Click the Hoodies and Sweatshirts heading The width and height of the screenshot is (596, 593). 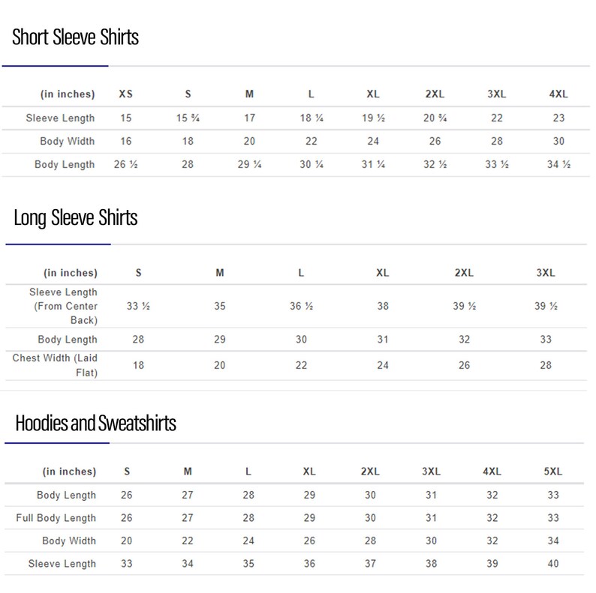coord(95,423)
